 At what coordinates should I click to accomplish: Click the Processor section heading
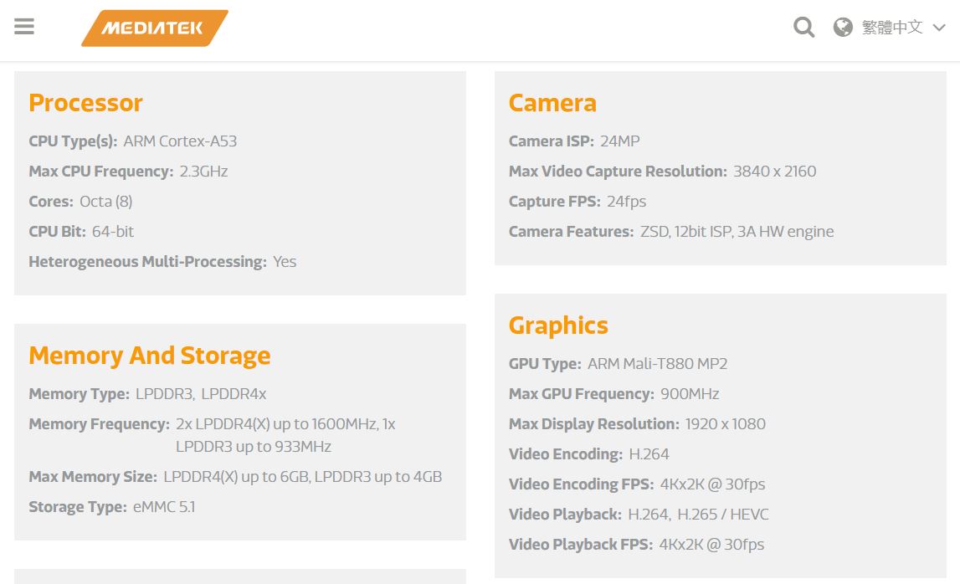point(85,103)
